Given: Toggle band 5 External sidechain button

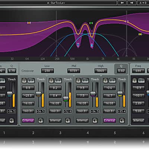Looking at the screenshot, I should coord(110,120).
